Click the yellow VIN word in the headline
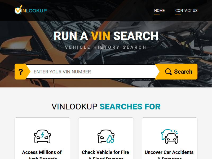The width and height of the screenshot is (212, 159). (100, 36)
